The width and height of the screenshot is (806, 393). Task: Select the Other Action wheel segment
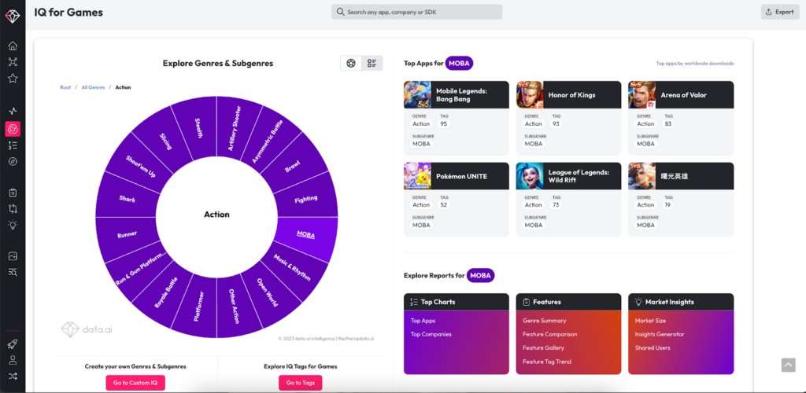tap(233, 307)
